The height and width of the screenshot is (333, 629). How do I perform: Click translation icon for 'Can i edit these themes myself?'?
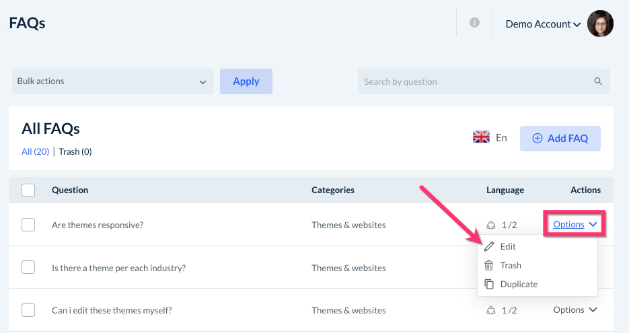point(491,310)
